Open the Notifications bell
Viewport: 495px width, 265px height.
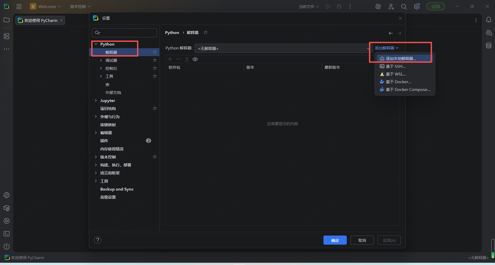point(489,20)
